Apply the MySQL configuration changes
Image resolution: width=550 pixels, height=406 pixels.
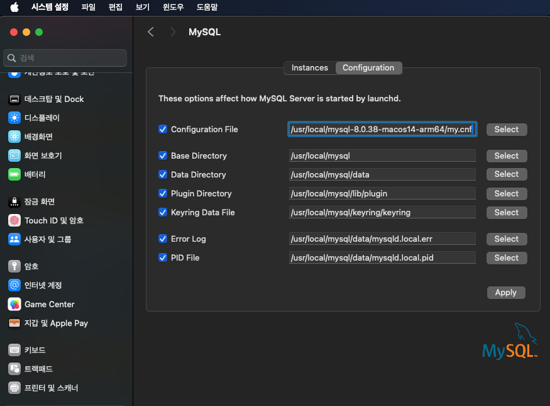click(x=506, y=293)
